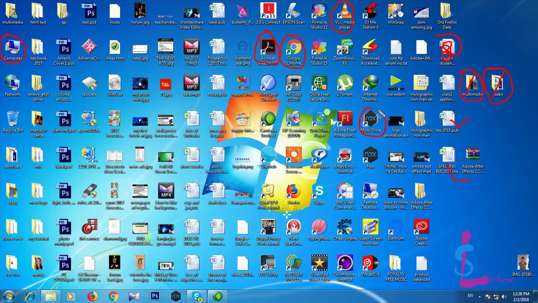Select the ROYALTY FREE MUSIC folder
This screenshot has height=303, width=538.
click(x=396, y=269)
